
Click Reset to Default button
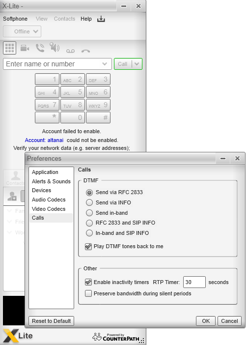(x=51, y=321)
